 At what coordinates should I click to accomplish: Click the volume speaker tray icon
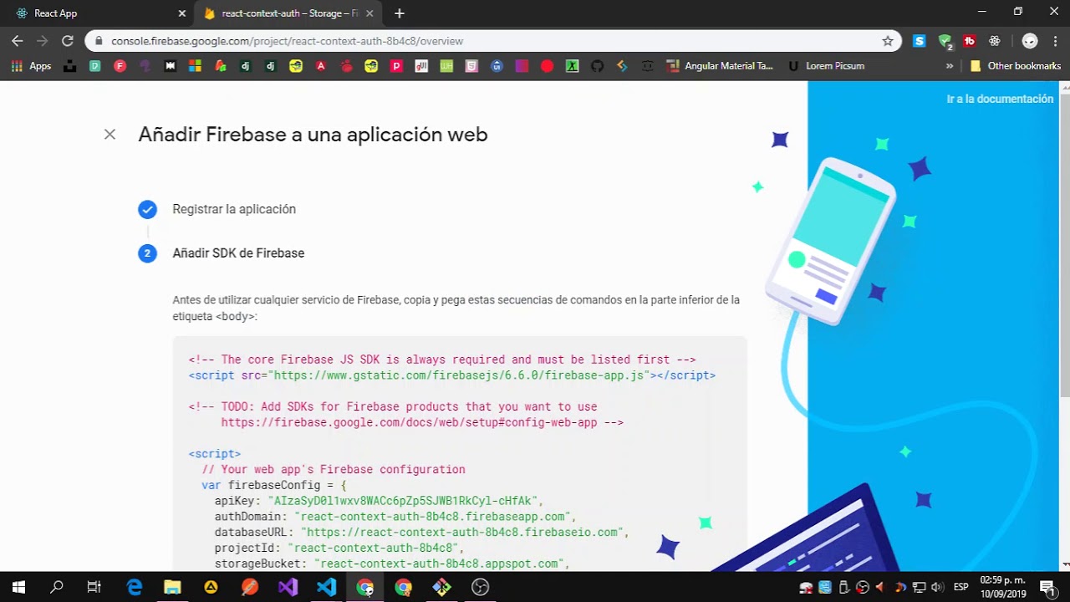[936, 587]
